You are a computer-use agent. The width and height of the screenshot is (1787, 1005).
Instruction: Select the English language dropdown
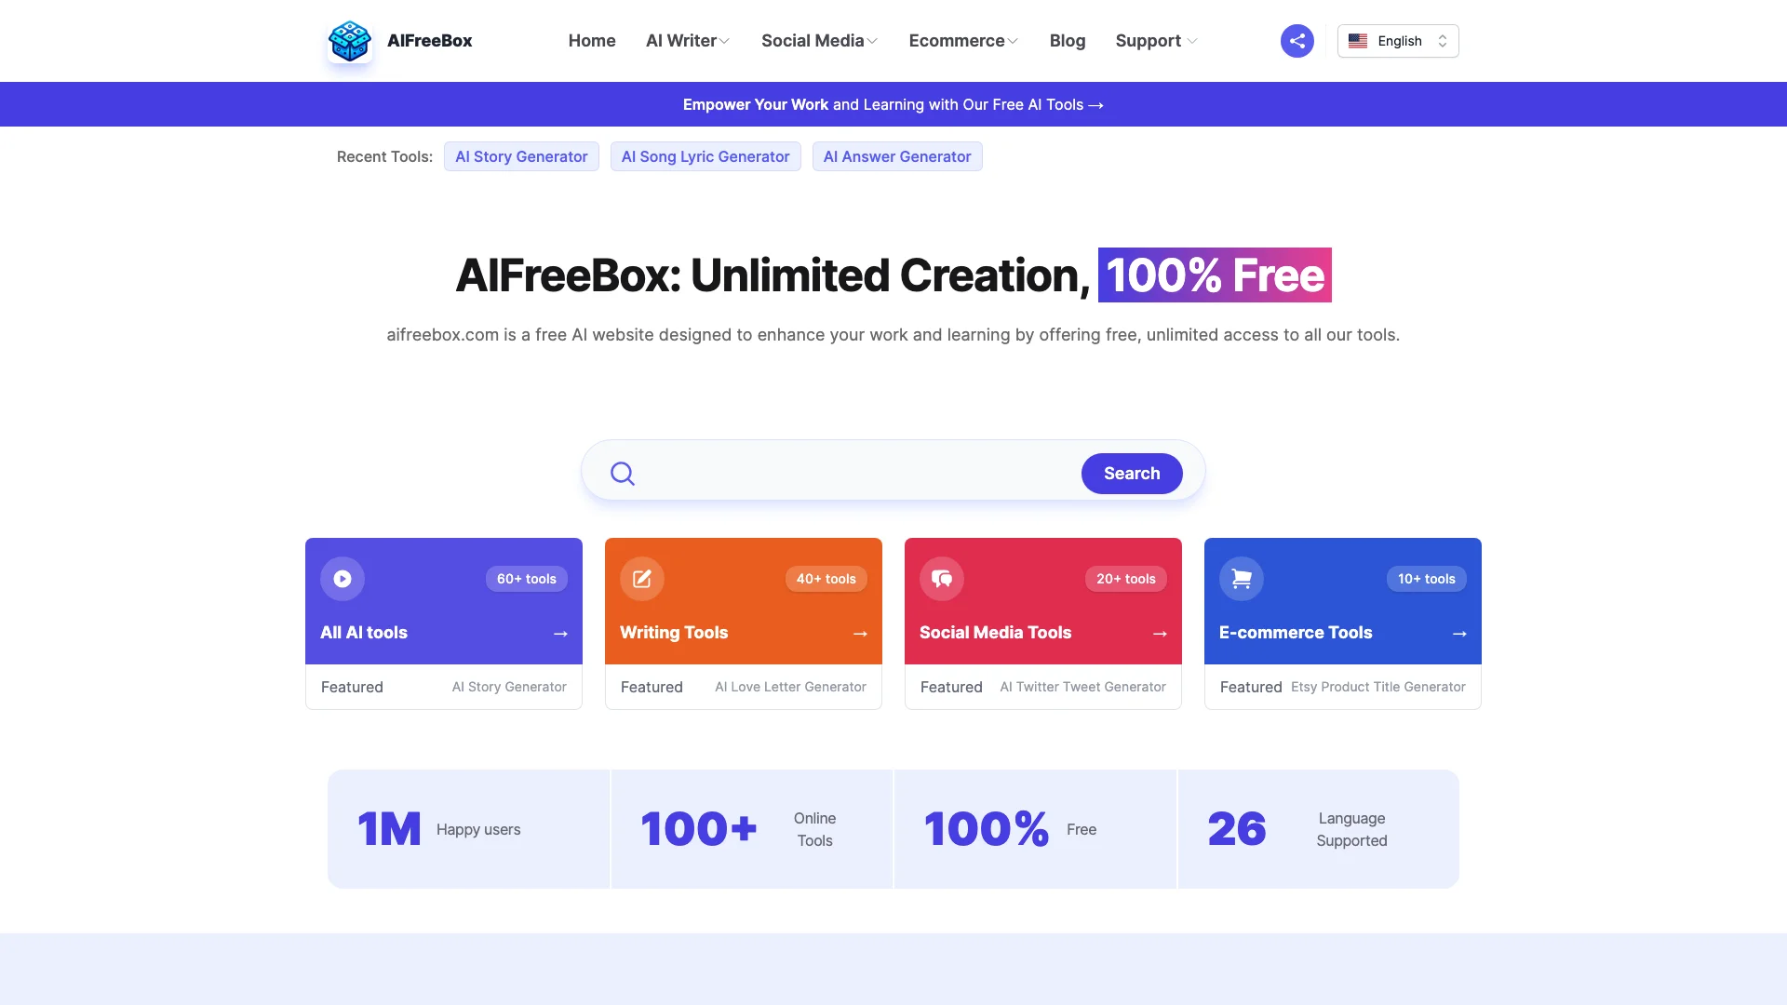1398,41
